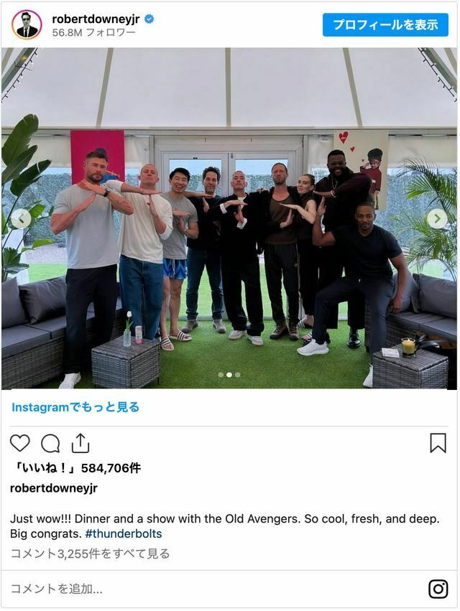460x611 pixels.
Task: Click the group photo image
Action: pos(229,218)
